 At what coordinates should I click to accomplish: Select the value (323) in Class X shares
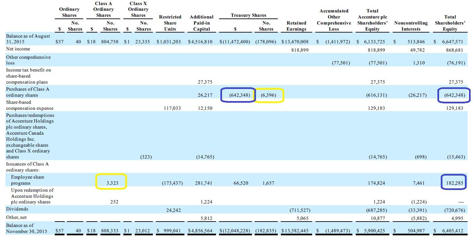(x=146, y=157)
